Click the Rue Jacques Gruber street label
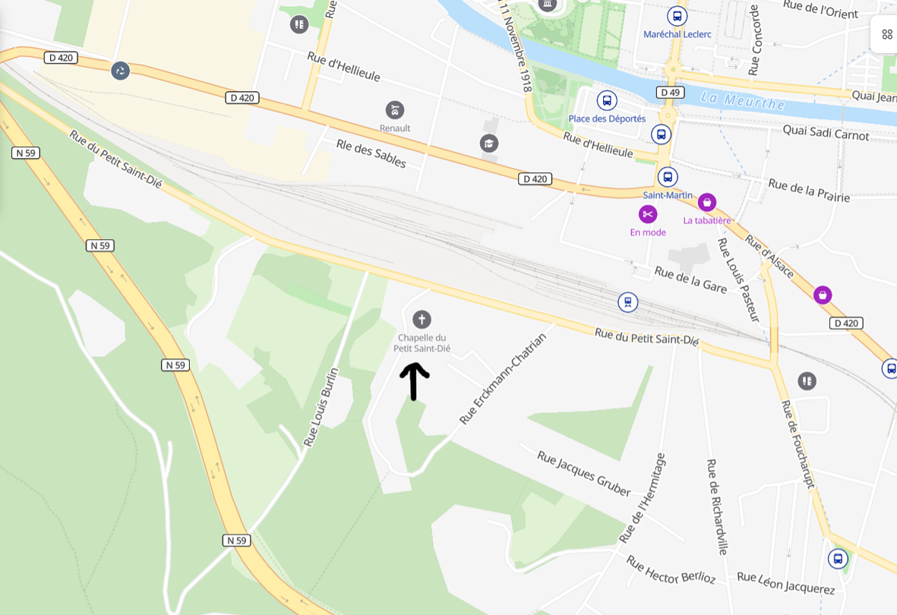897x615 pixels. [584, 474]
